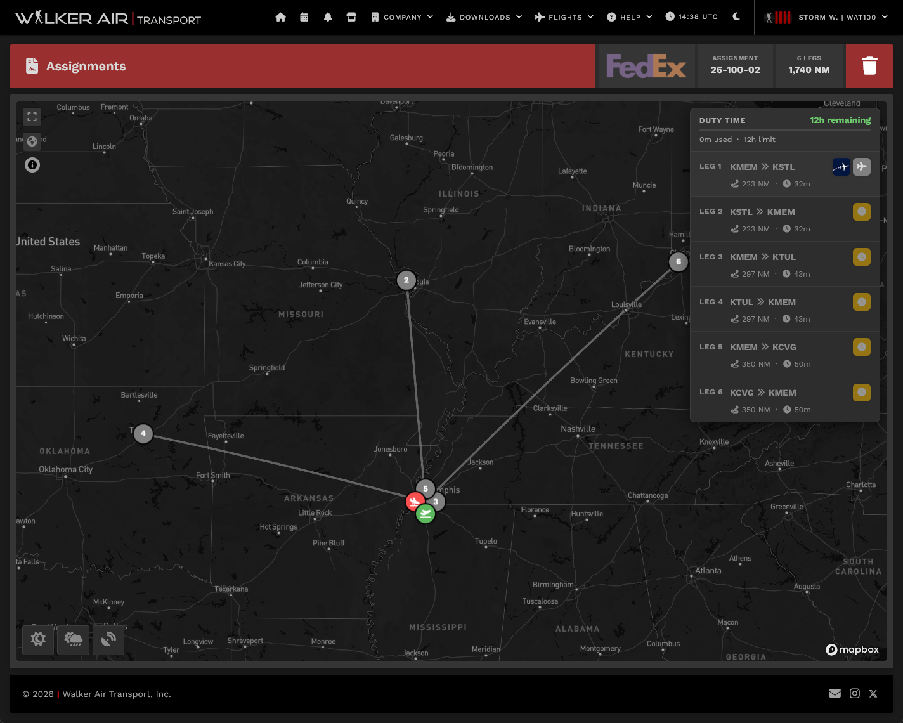Image resolution: width=903 pixels, height=723 pixels.
Task: Expand the Storm W. WAT100 user menu
Action: pos(843,17)
